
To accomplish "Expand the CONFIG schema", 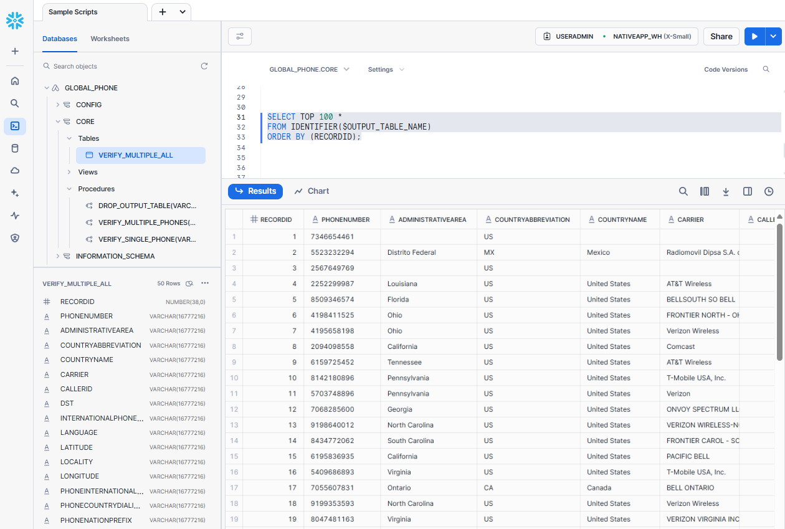I will click(58, 105).
